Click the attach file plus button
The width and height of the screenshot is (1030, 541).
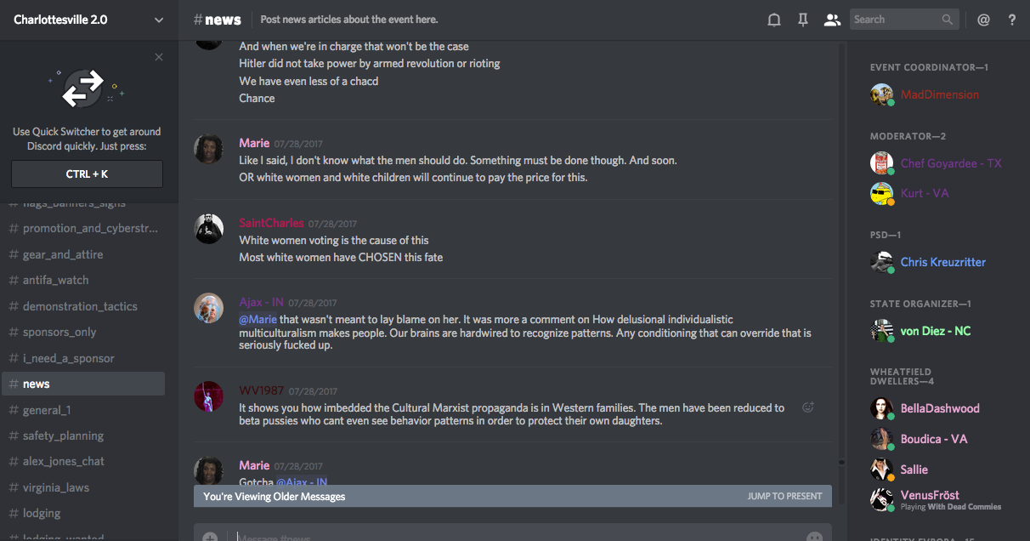pos(210,538)
